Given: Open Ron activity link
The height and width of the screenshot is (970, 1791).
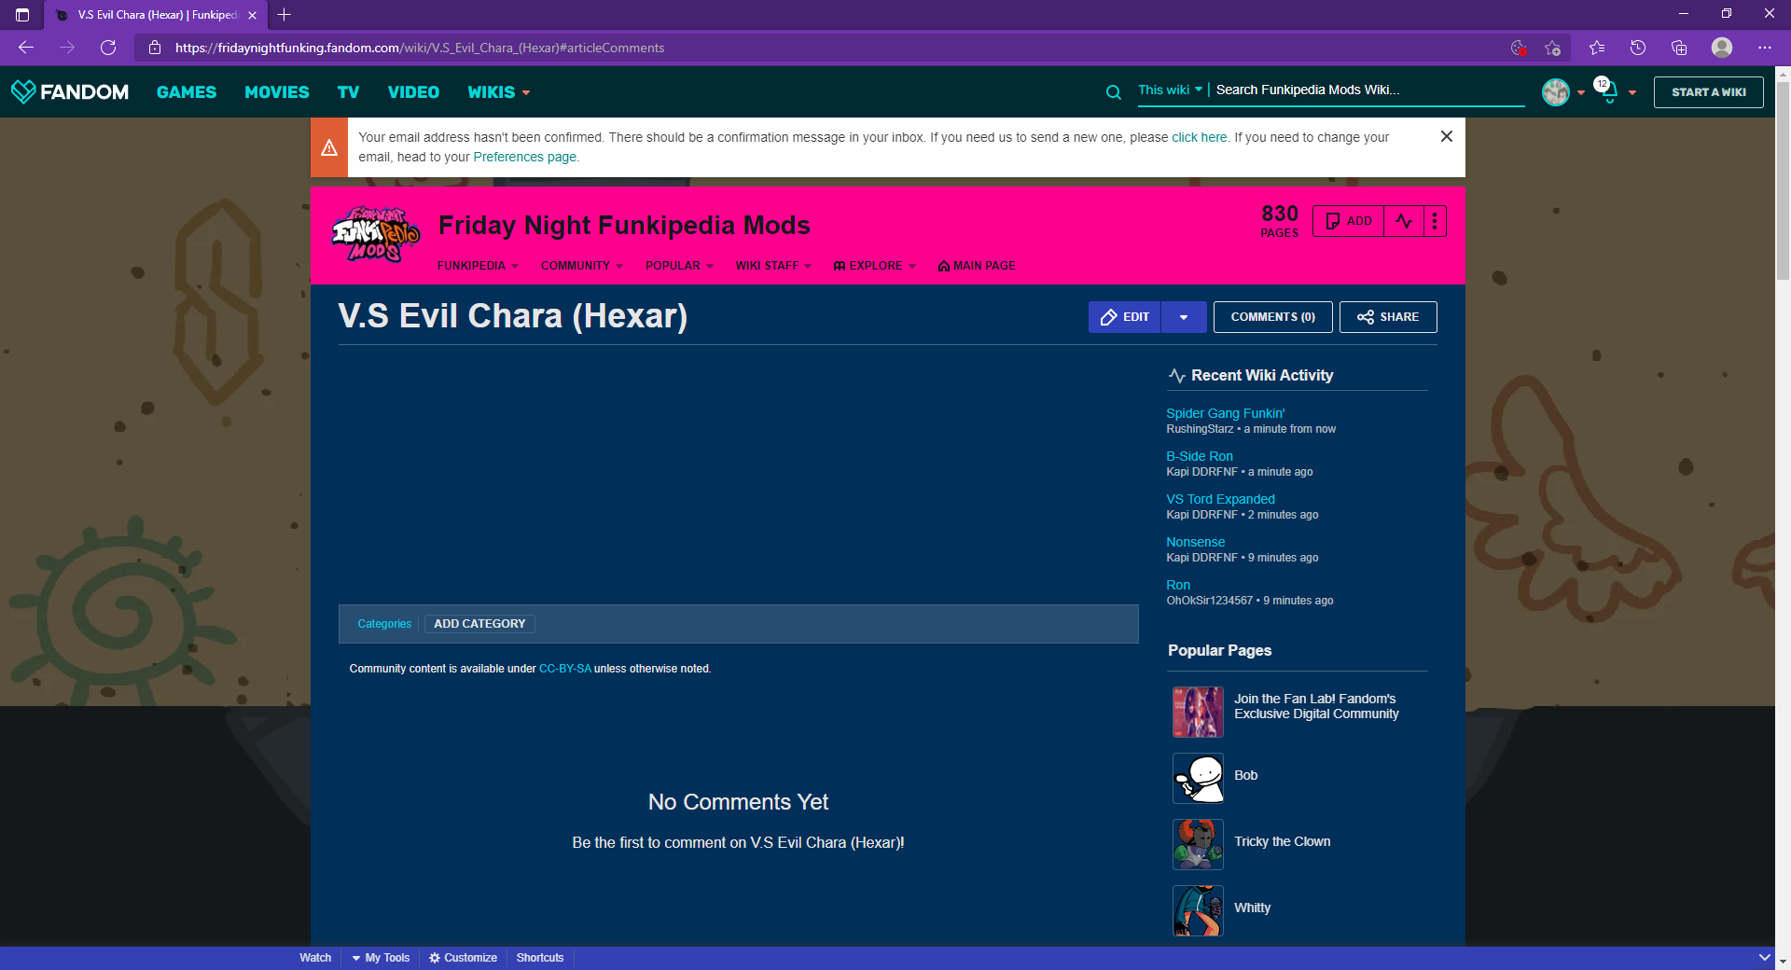Looking at the screenshot, I should 1178,585.
